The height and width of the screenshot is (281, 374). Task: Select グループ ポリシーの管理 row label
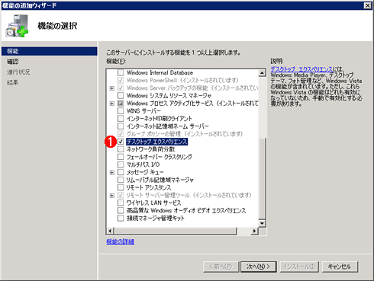pyautogui.click(x=185, y=134)
